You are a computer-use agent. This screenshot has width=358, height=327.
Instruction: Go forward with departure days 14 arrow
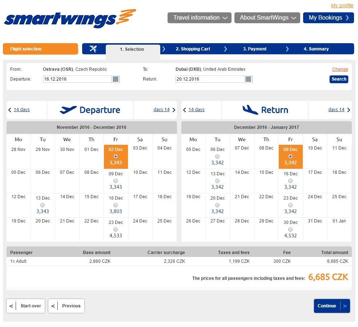point(174,110)
